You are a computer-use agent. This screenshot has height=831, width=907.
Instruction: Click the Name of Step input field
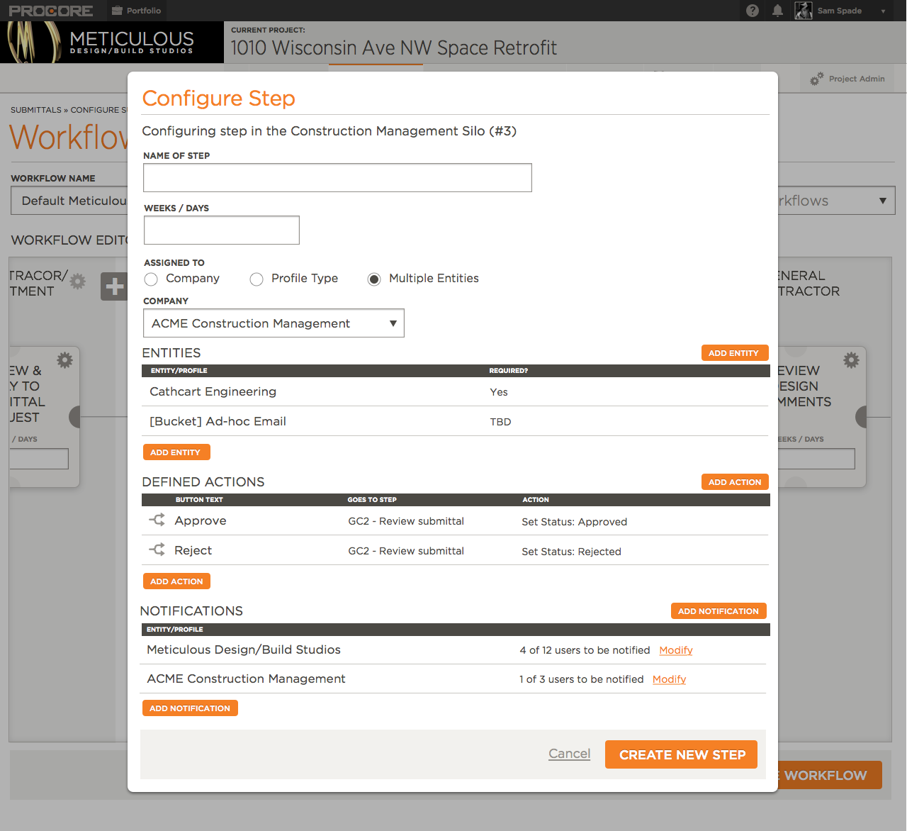click(x=337, y=177)
